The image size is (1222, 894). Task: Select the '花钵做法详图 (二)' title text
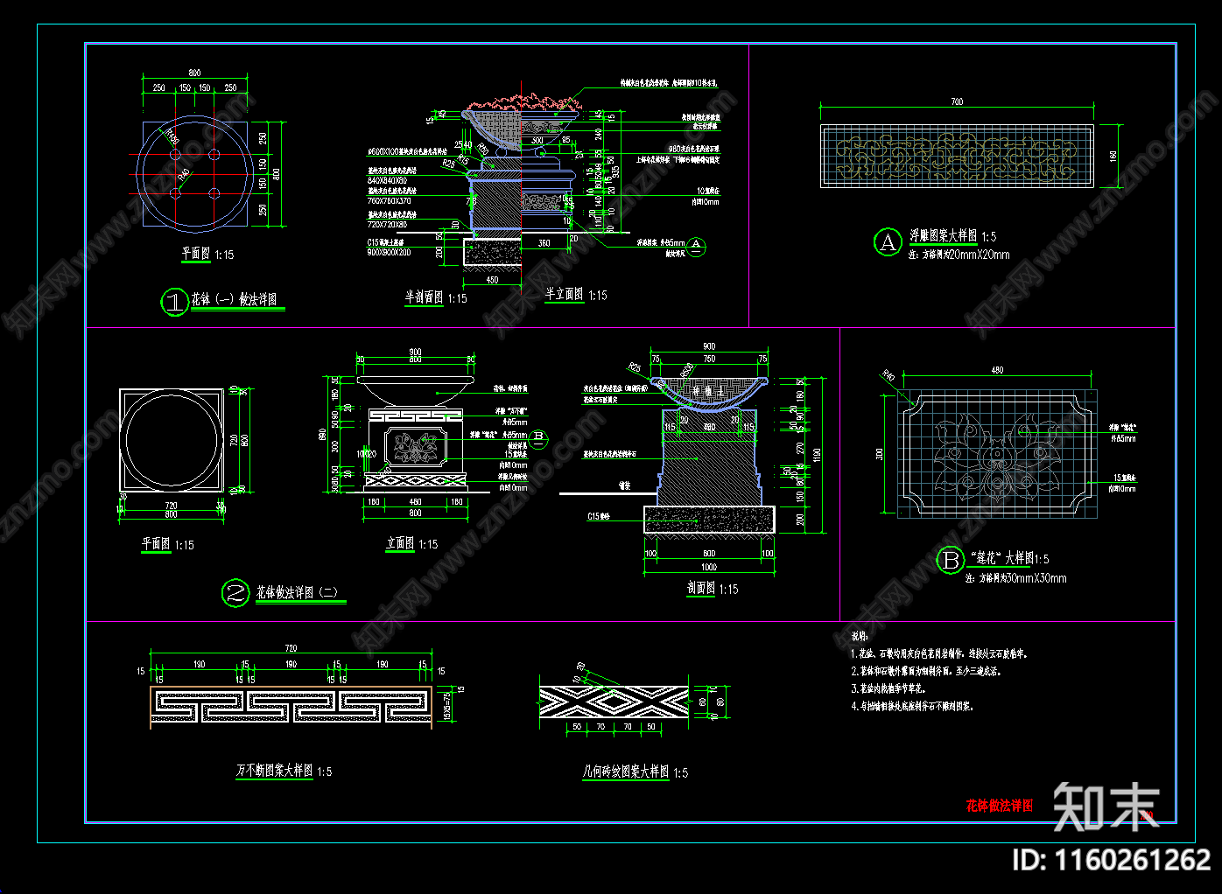point(297,592)
